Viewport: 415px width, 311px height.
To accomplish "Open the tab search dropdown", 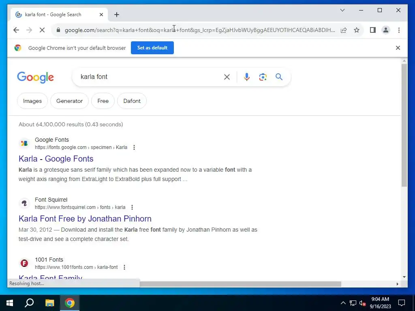I will [x=342, y=10].
